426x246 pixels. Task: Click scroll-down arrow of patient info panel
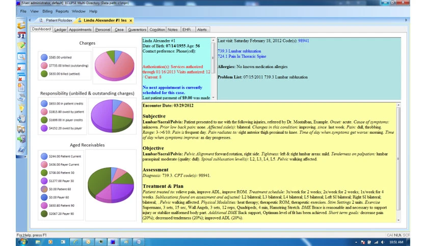(214, 98)
